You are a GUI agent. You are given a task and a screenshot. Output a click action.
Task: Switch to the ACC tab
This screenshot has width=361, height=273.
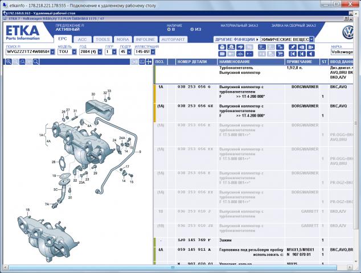click(x=82, y=39)
